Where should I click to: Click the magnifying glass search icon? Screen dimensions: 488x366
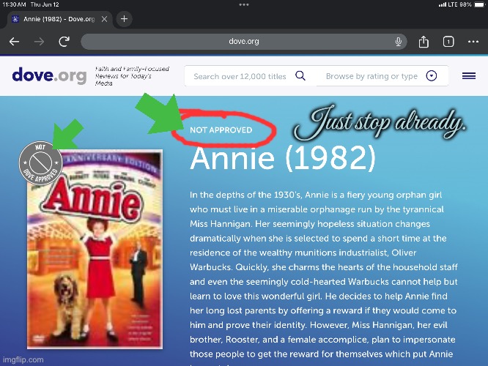(300, 75)
